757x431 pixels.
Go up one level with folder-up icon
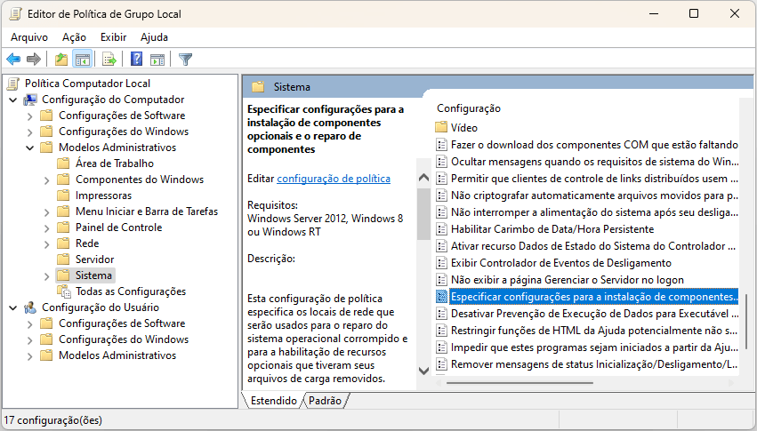tap(61, 60)
